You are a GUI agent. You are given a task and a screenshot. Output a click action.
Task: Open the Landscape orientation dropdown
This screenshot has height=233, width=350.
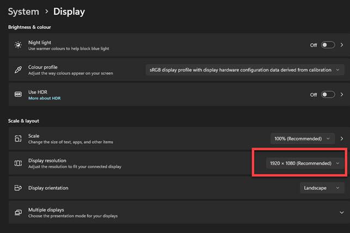[x=322, y=188]
